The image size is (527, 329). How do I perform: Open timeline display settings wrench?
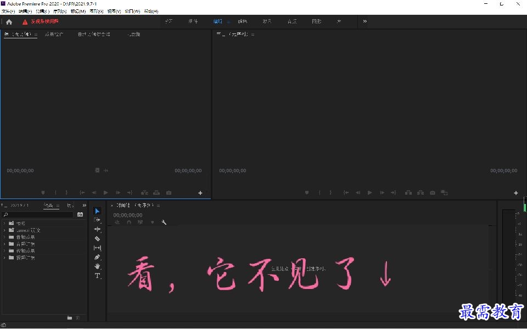click(x=164, y=222)
